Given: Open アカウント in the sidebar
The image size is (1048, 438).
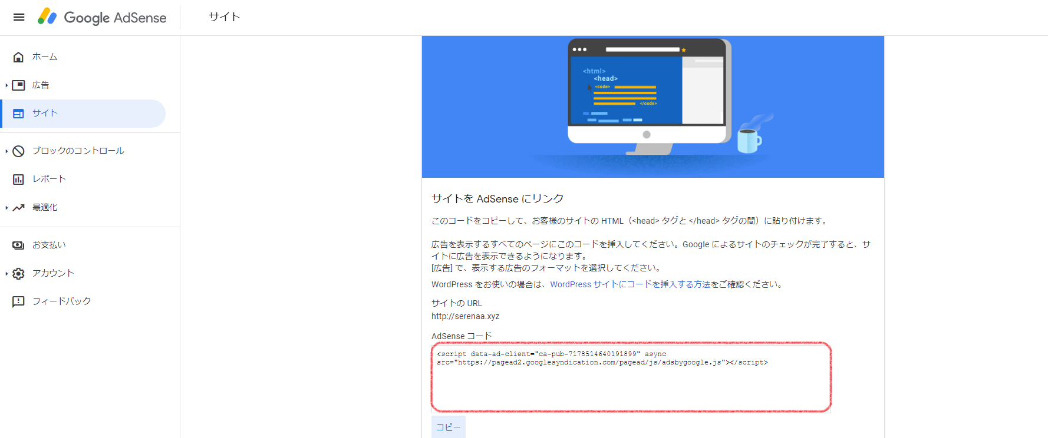Looking at the screenshot, I should click(x=84, y=274).
